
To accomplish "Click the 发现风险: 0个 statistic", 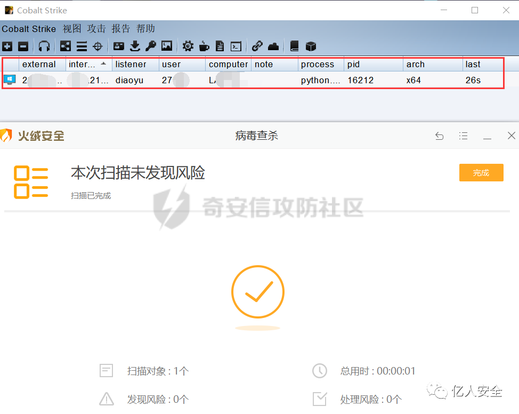I will [158, 400].
